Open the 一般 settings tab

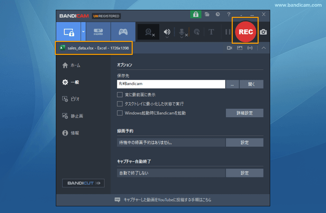pyautogui.click(x=71, y=82)
